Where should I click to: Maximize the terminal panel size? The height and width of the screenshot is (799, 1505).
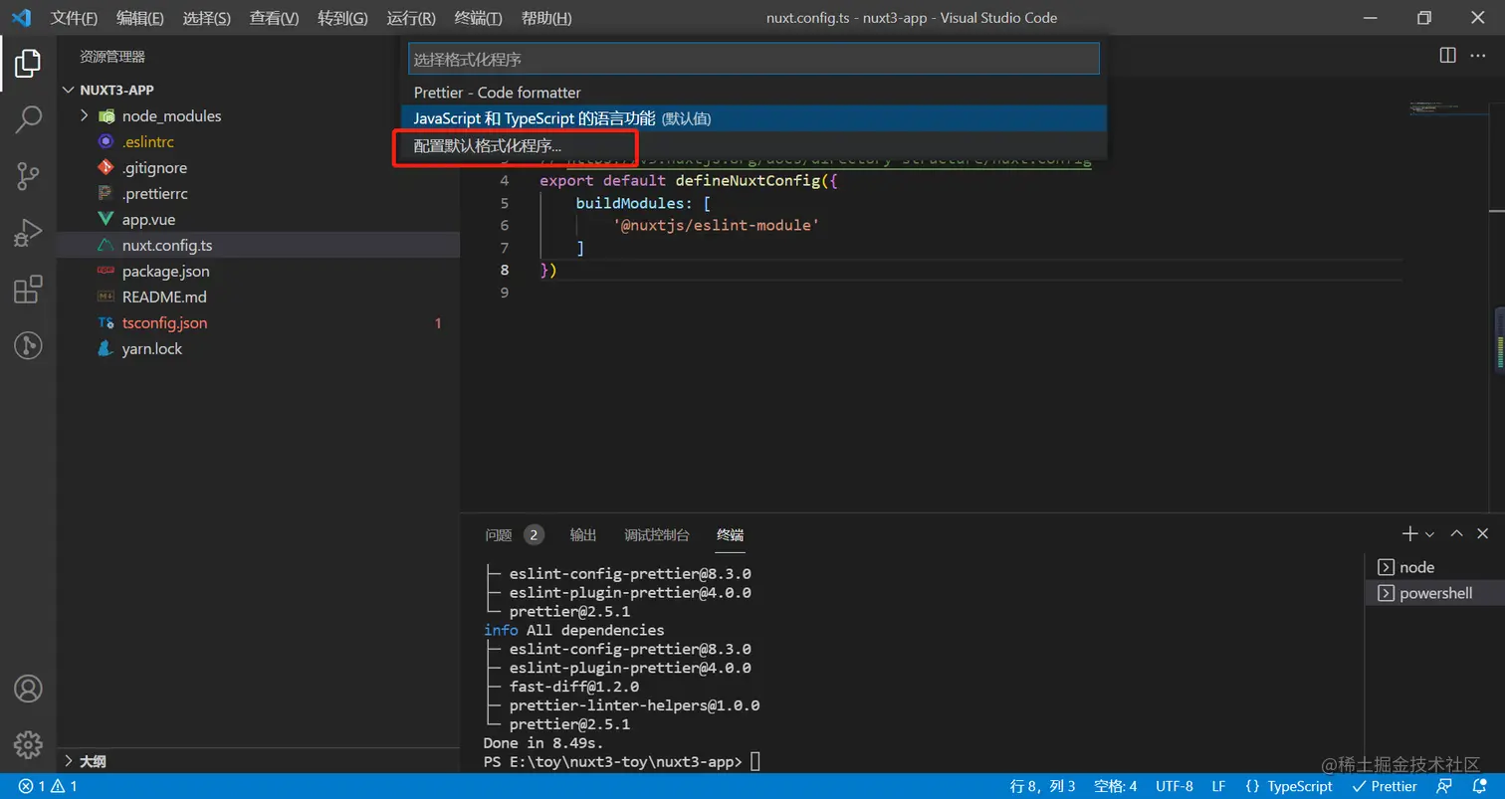click(x=1456, y=534)
